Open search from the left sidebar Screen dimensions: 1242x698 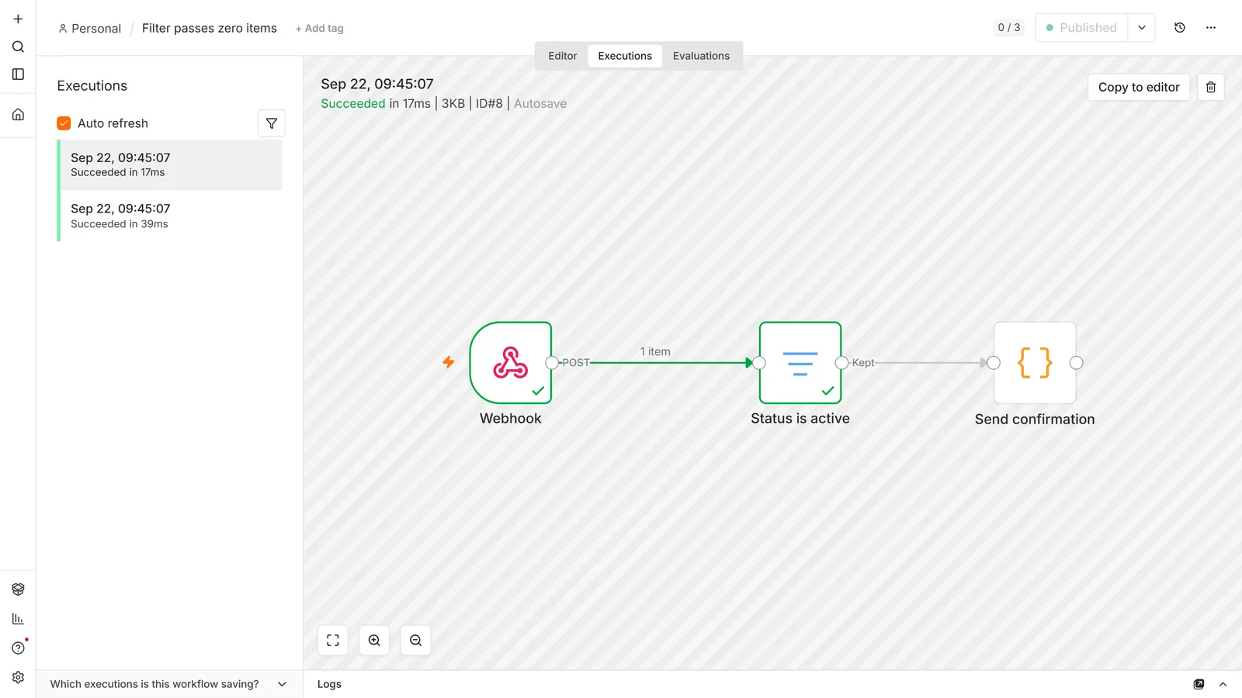[x=18, y=47]
